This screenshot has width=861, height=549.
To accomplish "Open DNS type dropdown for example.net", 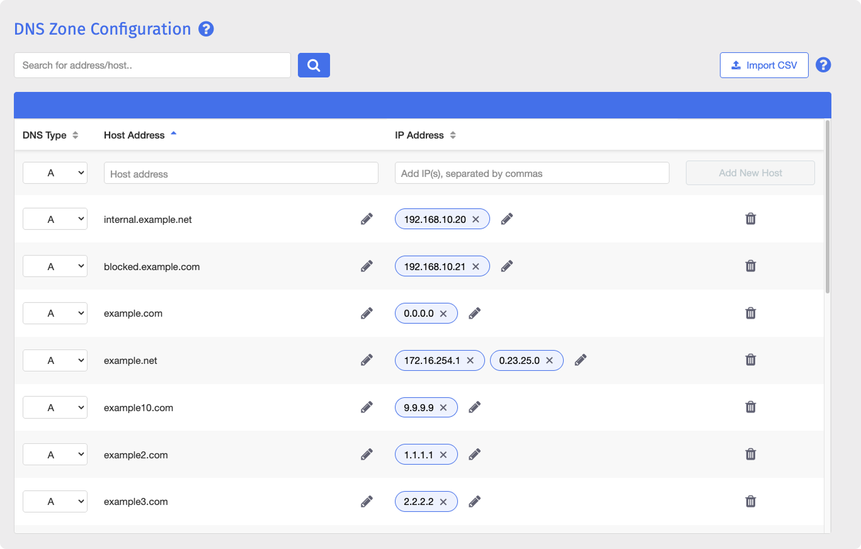I will point(55,360).
